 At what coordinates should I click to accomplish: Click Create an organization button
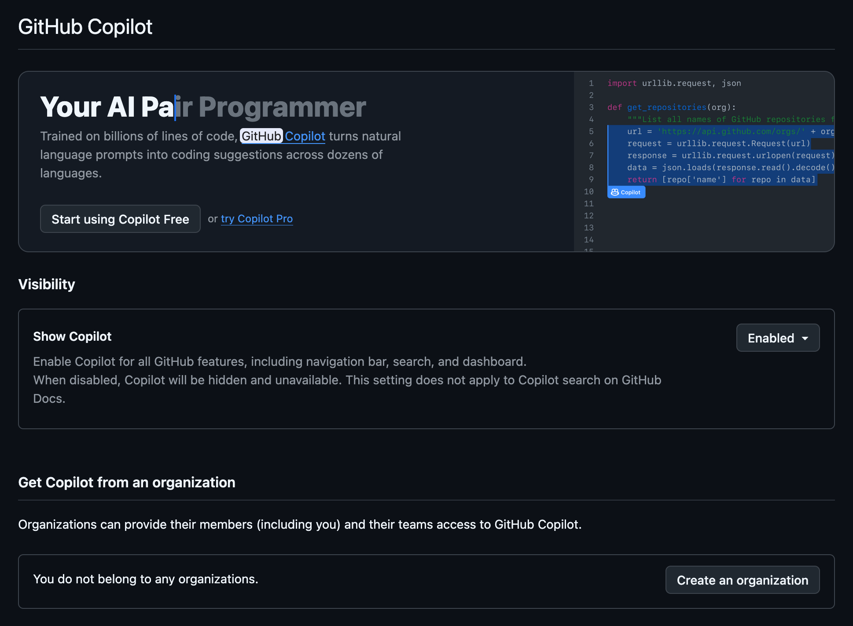point(742,580)
